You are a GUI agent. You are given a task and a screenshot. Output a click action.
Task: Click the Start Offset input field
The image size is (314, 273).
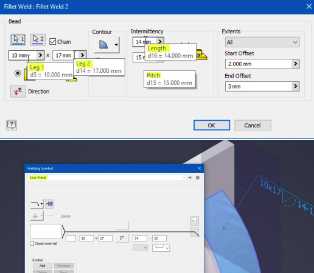click(x=259, y=64)
